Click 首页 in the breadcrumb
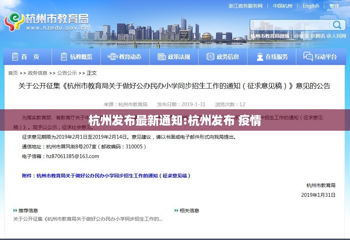The height and width of the screenshot is (240, 350). coord(13,73)
